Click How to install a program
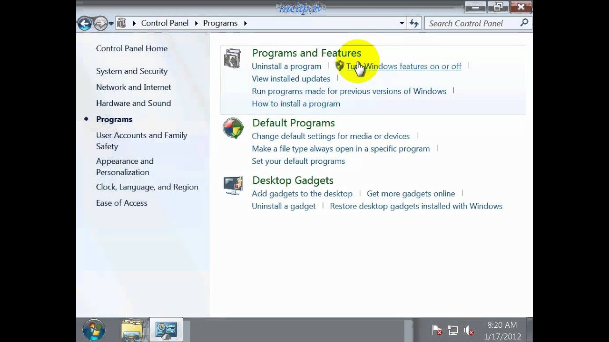 pos(296,104)
